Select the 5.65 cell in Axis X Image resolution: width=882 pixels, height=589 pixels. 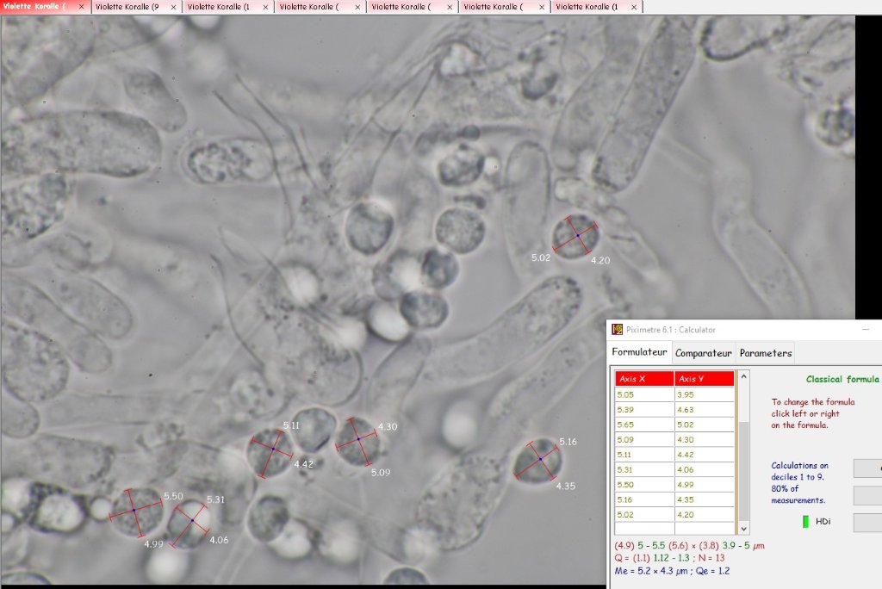pos(643,425)
